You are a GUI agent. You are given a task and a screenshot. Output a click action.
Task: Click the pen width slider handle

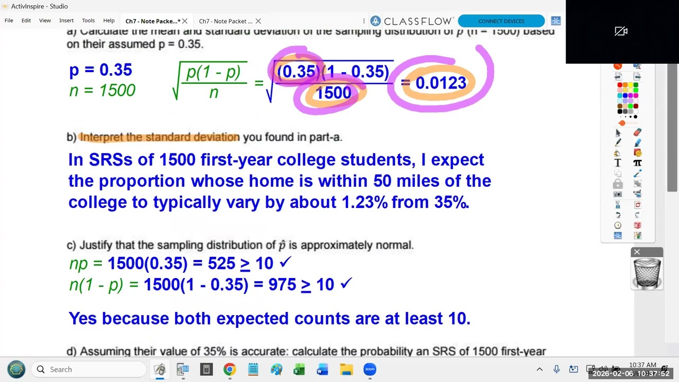point(622,123)
